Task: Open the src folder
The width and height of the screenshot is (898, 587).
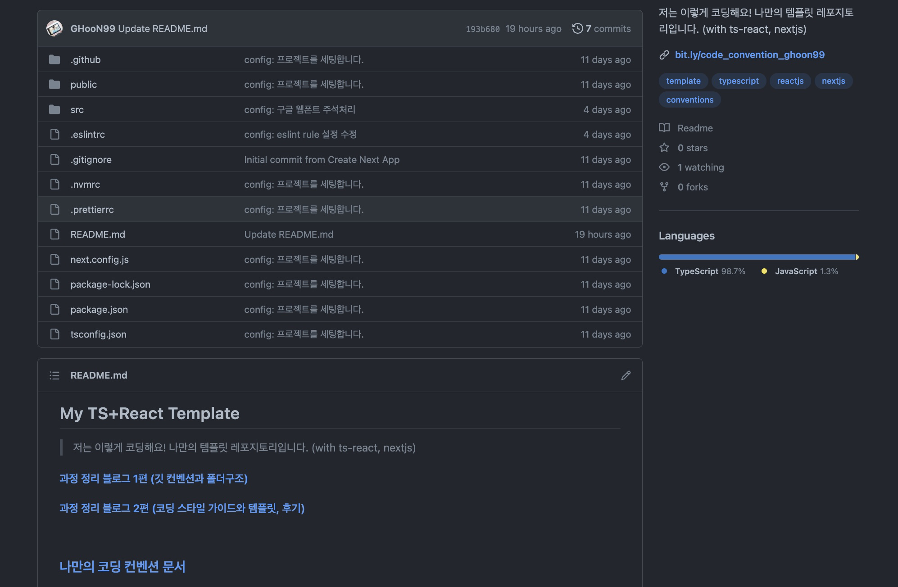Action: (77, 109)
